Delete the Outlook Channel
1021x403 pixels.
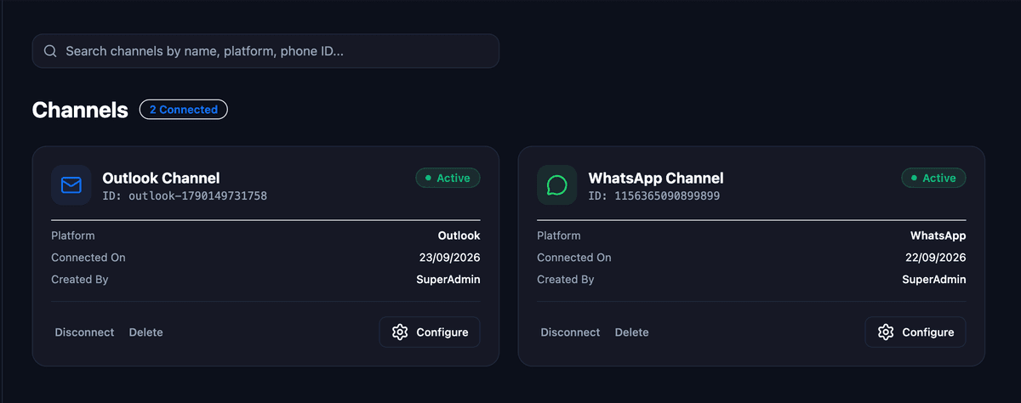(x=146, y=332)
